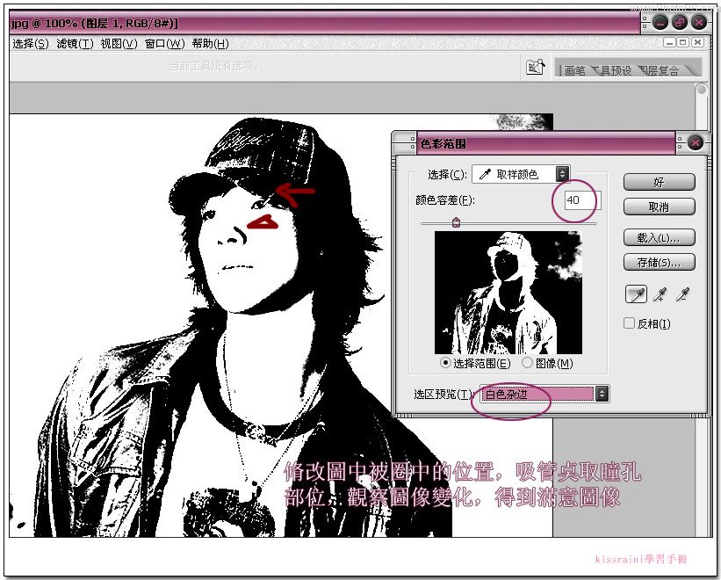The width and height of the screenshot is (721, 580).
Task: Click the 好 button
Action: click(x=659, y=182)
